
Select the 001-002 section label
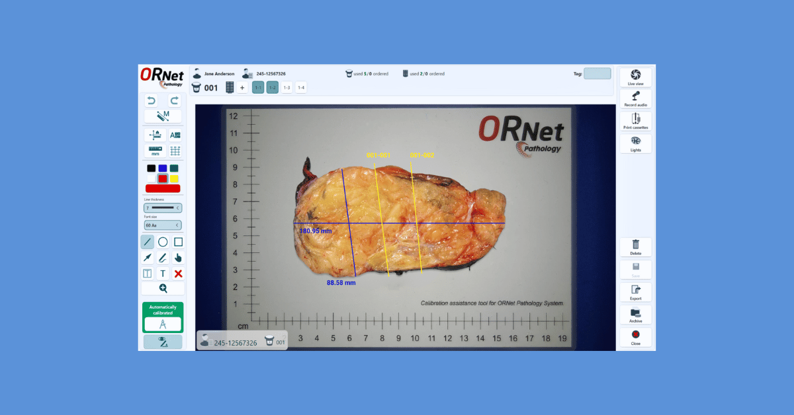tap(422, 155)
